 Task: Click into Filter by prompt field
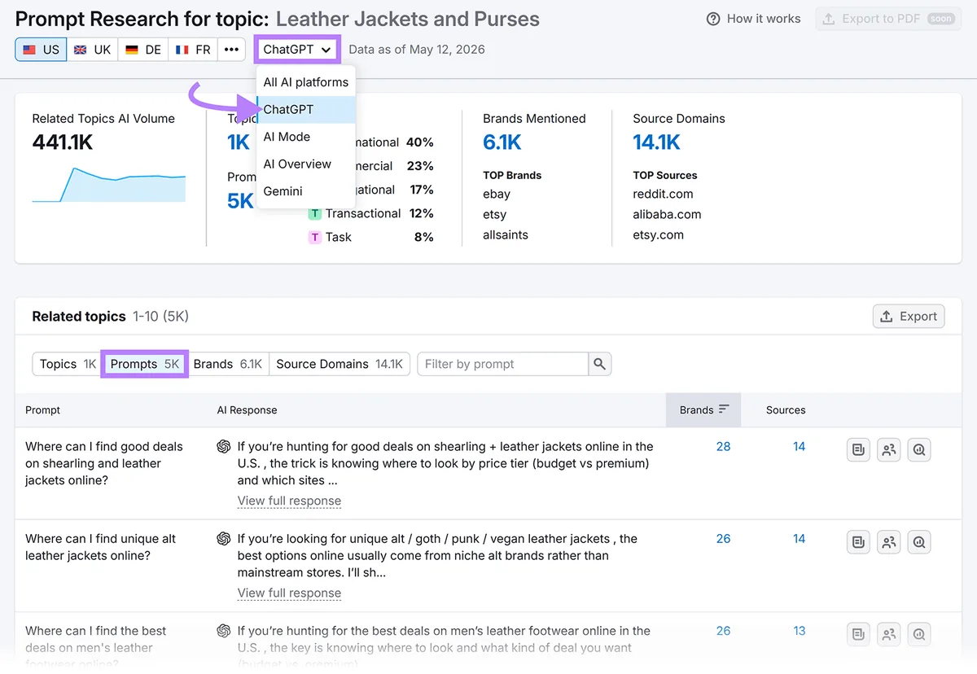[x=502, y=364]
